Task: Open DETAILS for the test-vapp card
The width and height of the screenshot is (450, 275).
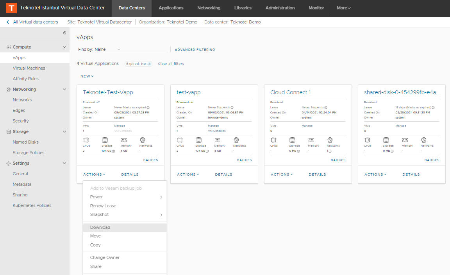Action: click(x=223, y=174)
